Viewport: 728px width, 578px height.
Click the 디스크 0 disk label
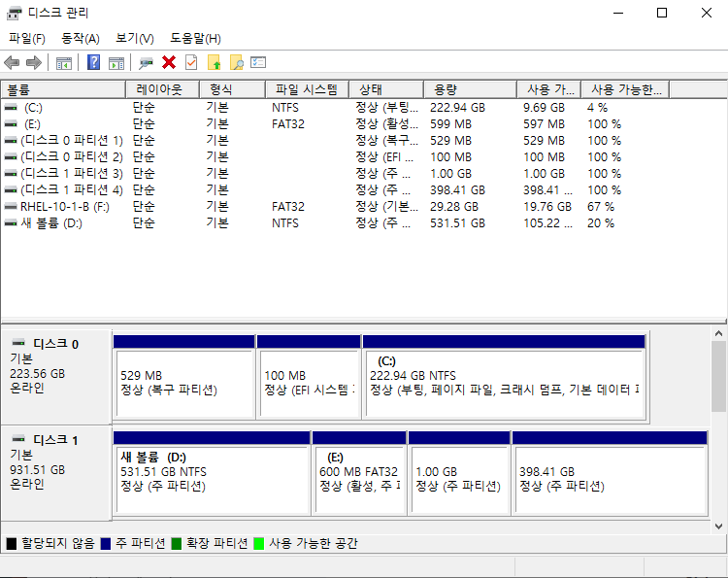pyautogui.click(x=55, y=344)
